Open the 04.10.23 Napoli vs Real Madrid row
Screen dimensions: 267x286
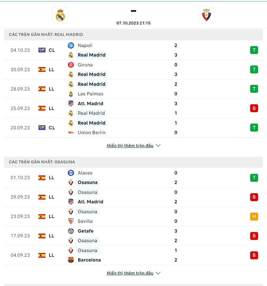click(x=133, y=50)
